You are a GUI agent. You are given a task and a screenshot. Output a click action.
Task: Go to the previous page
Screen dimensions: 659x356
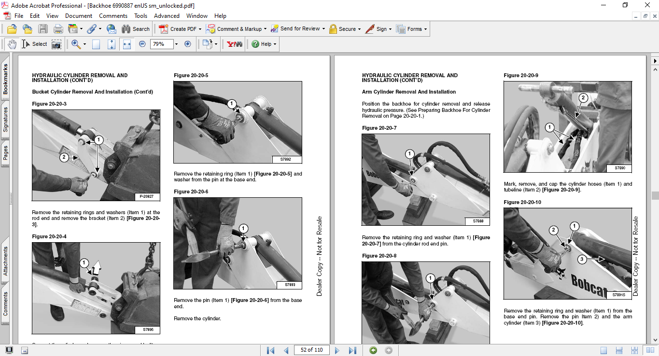pos(286,350)
